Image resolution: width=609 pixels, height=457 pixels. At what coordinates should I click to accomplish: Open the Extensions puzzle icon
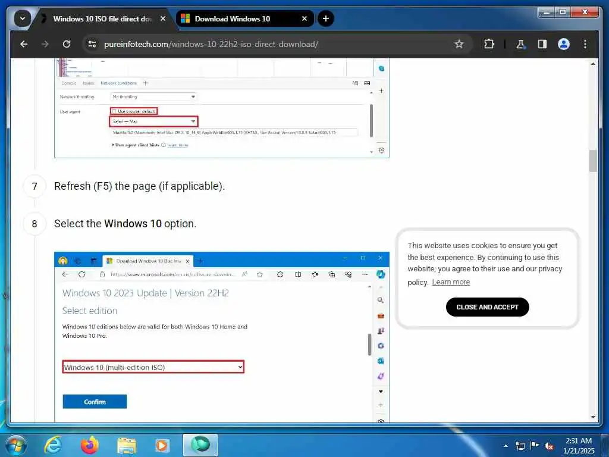pyautogui.click(x=489, y=44)
